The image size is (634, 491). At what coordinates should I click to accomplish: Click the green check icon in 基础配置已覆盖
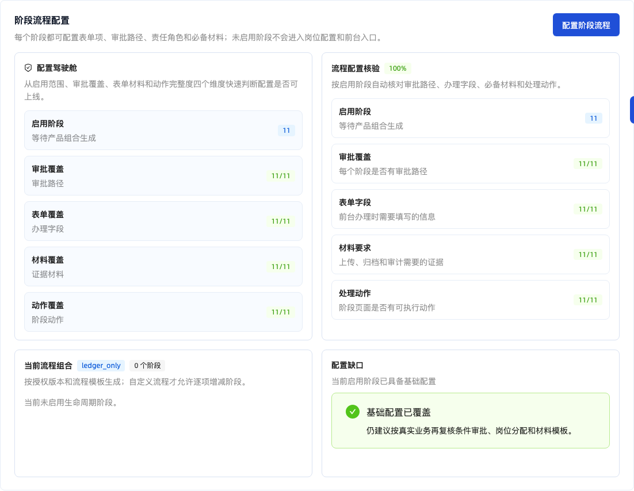tap(353, 412)
